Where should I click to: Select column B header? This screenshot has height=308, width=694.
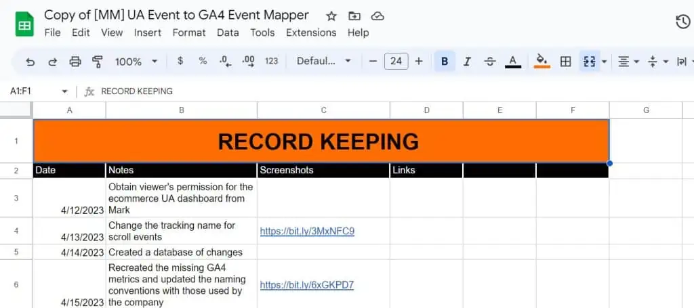coord(182,110)
